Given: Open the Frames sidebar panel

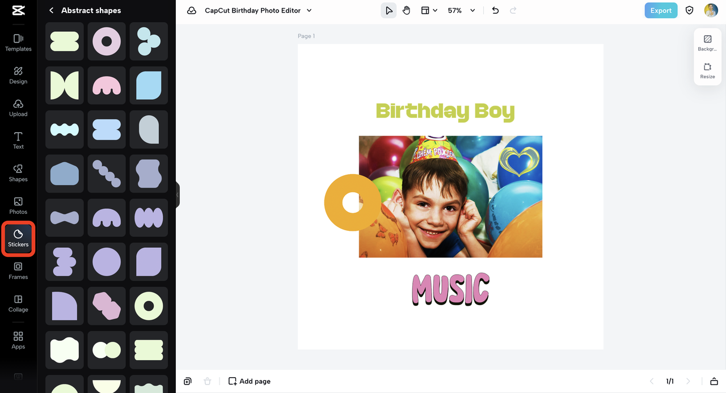Looking at the screenshot, I should (18, 271).
